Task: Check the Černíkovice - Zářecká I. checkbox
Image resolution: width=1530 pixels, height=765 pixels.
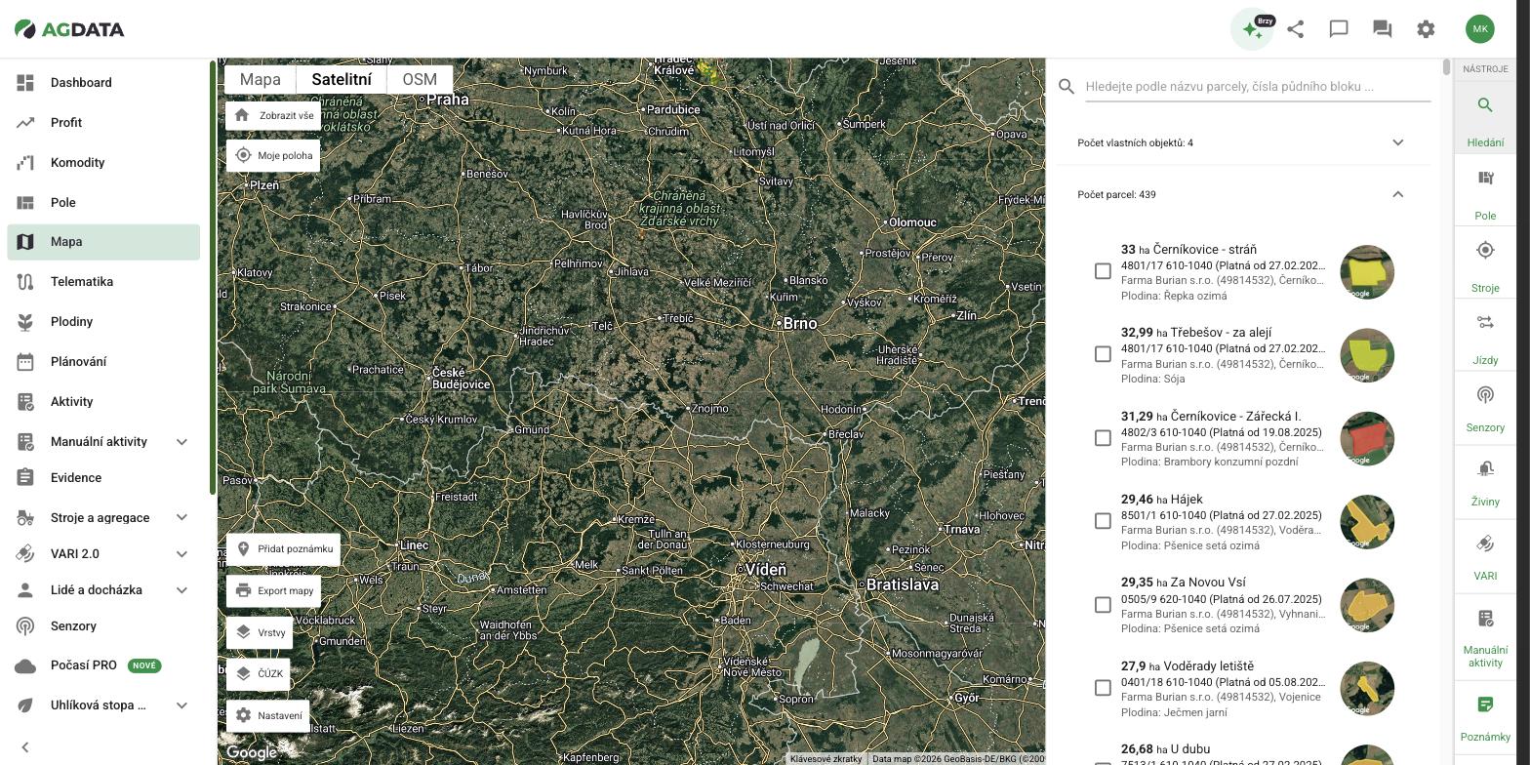Action: tap(1103, 438)
